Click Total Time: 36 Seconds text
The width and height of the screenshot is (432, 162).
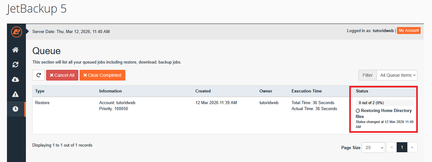coord(313,103)
